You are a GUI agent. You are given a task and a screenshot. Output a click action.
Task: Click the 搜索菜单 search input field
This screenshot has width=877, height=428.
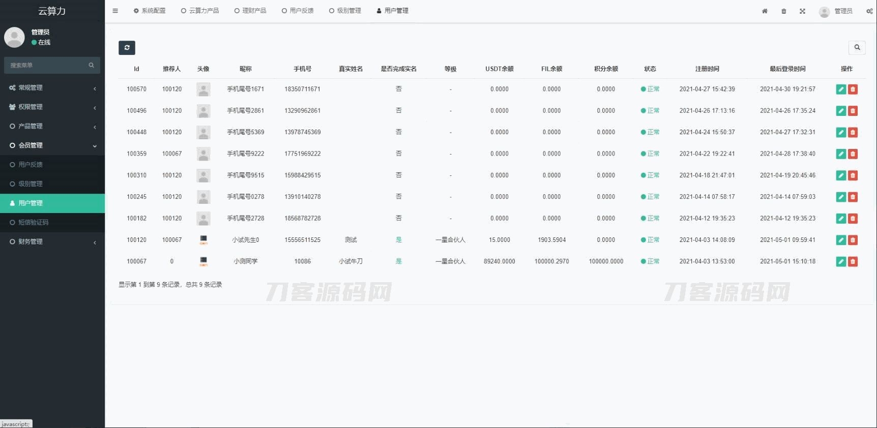(47, 65)
